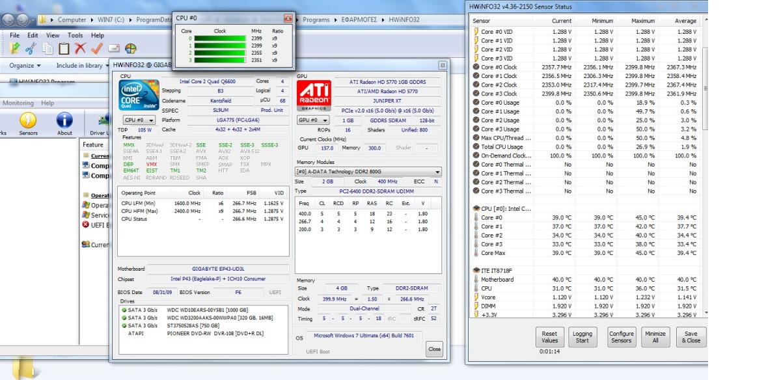This screenshot has height=380, width=781.
Task: Click the red X delete icon
Action: pyautogui.click(x=81, y=47)
